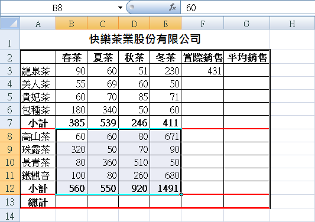Select row 14 header
315x222 pixels.
coord(9,215)
